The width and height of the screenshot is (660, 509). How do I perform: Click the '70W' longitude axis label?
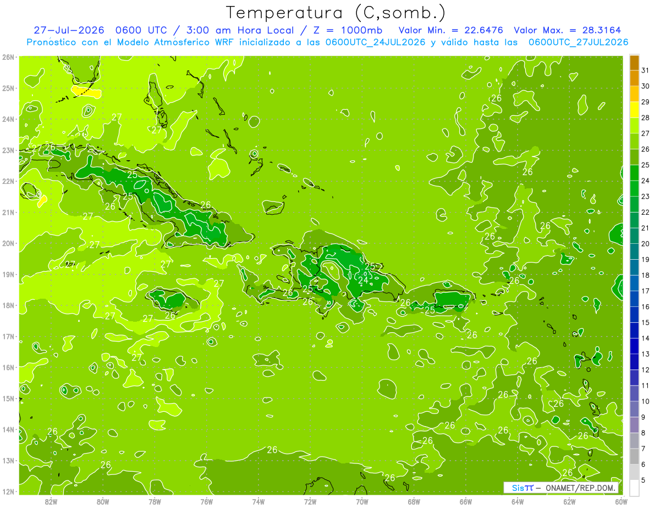(x=362, y=501)
